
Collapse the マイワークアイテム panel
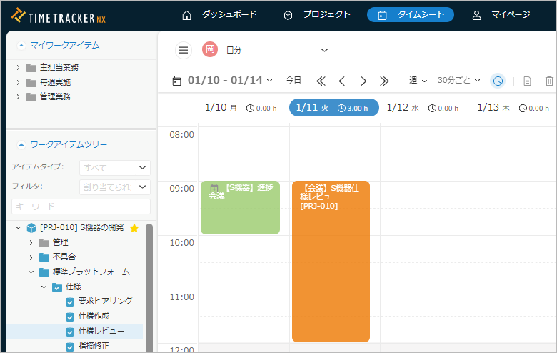coord(21,45)
